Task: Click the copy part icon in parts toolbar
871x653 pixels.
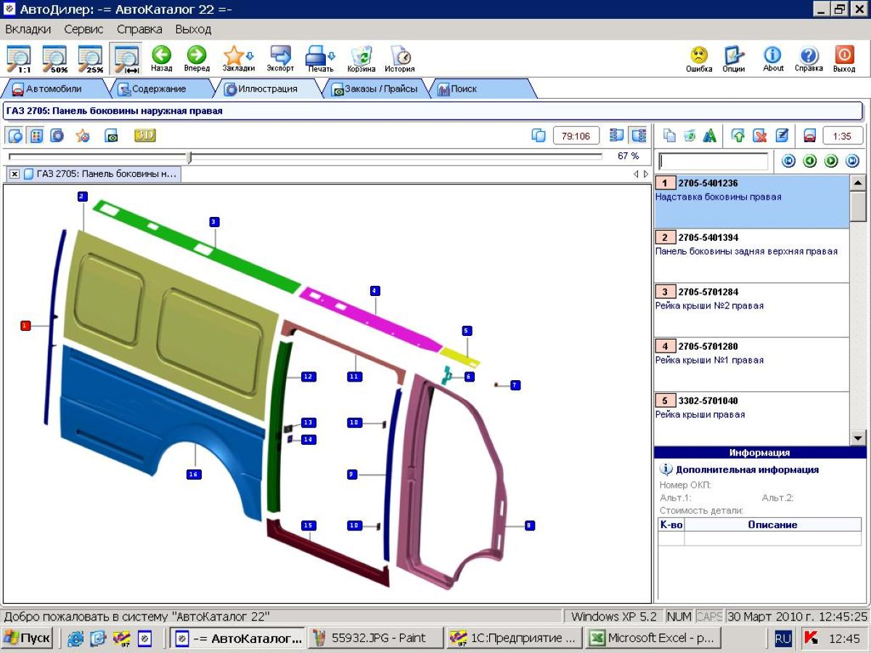Action: (670, 136)
